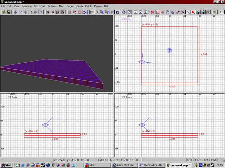This screenshot has width=225, height=168.
Task: Click the Open map folder icon
Action: 4,12
